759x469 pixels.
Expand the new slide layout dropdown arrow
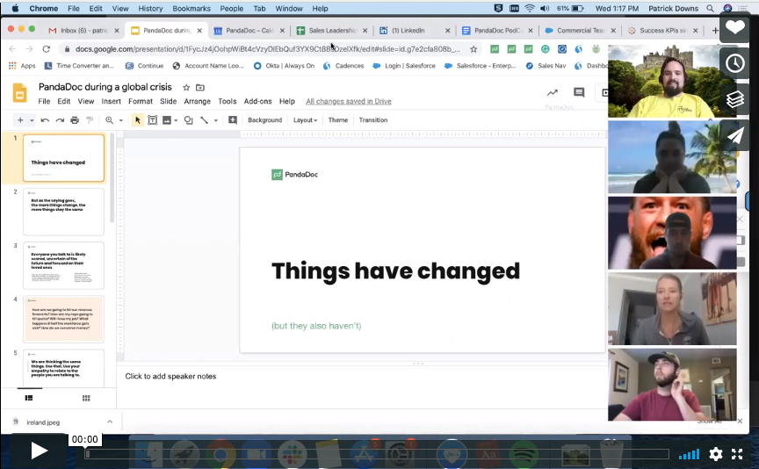32,120
